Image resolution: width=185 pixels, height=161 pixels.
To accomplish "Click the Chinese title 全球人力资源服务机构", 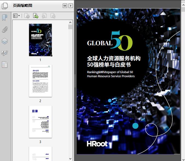I will point(114,58).
